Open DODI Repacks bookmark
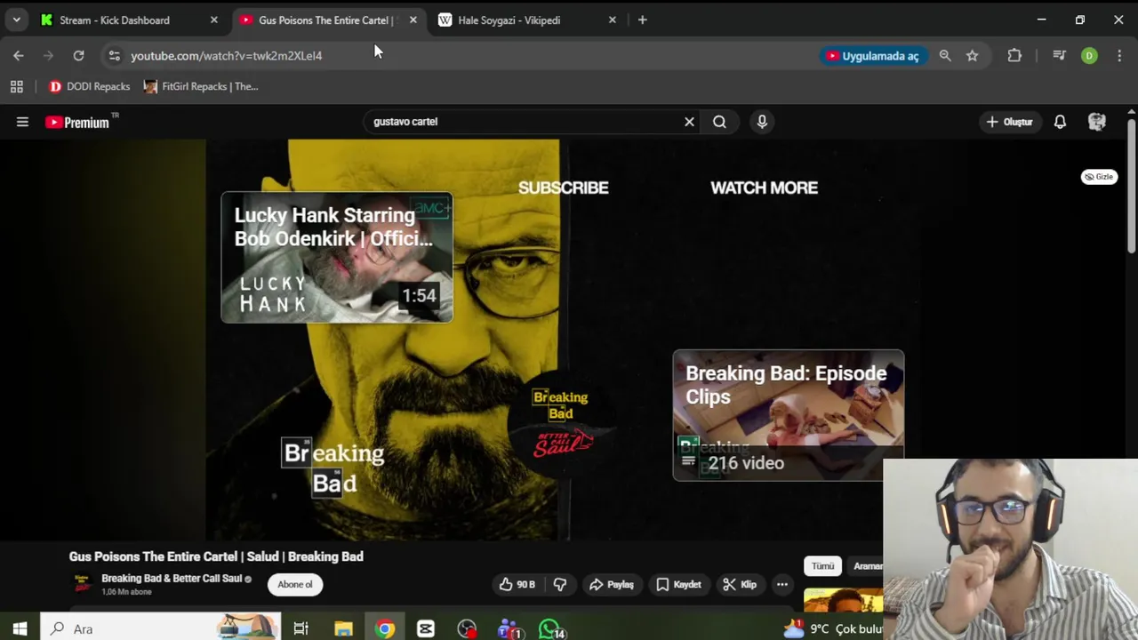Screen dimensions: 1138x640 (x=89, y=86)
